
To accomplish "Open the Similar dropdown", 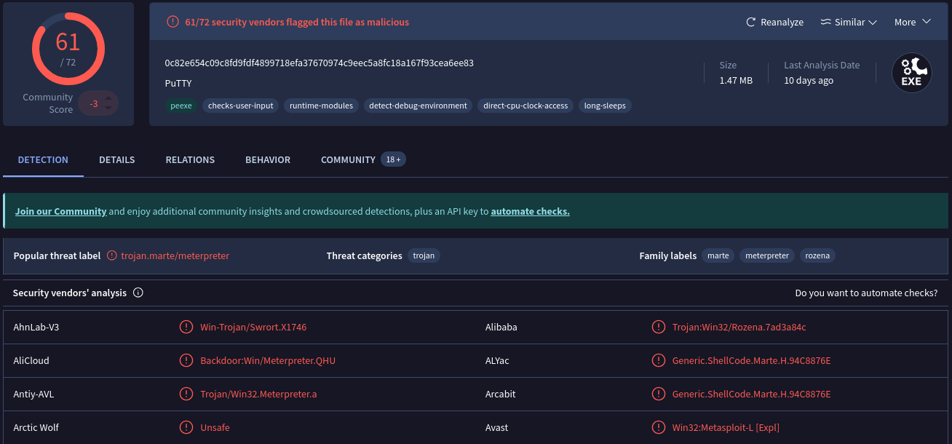I will pos(849,22).
